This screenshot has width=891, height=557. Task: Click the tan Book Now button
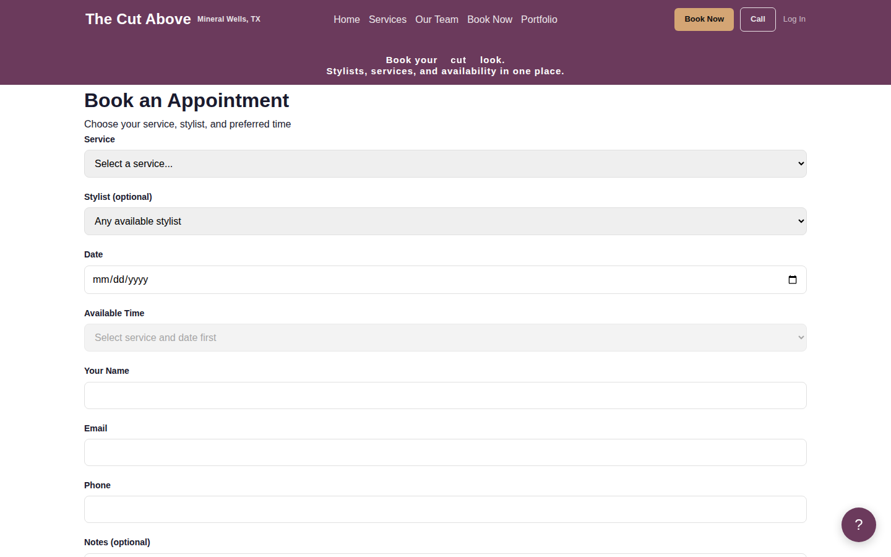[x=704, y=19]
